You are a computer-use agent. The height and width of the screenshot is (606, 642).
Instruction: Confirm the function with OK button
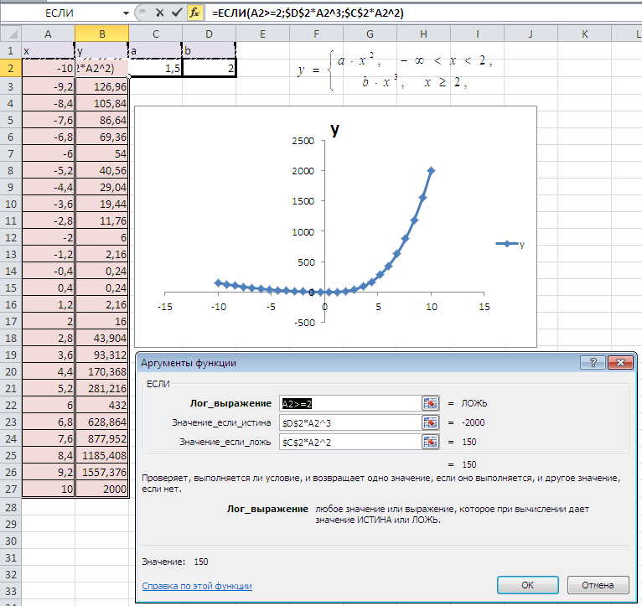[528, 585]
